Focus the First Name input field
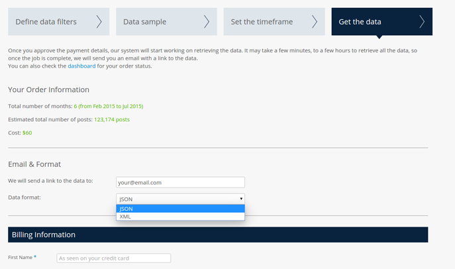The height and width of the screenshot is (269, 455). 114,258
